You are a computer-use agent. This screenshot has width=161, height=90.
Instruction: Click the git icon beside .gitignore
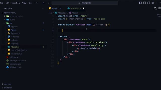pyautogui.click(x=8, y=57)
